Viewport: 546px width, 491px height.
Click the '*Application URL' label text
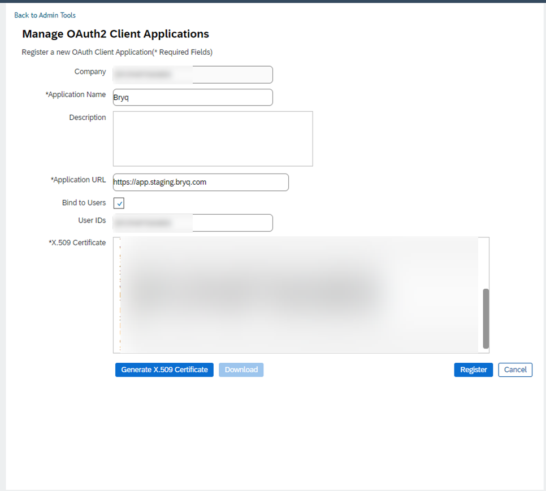pyautogui.click(x=78, y=180)
